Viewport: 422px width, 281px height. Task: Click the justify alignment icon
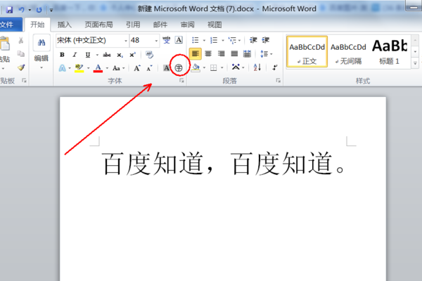coord(234,54)
